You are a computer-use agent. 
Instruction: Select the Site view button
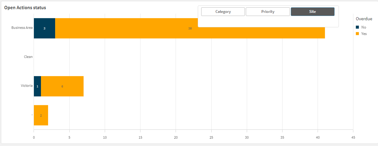coord(312,12)
